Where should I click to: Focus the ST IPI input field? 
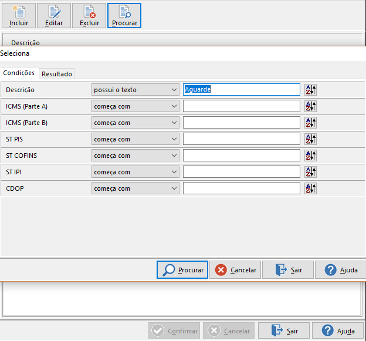tap(242, 172)
